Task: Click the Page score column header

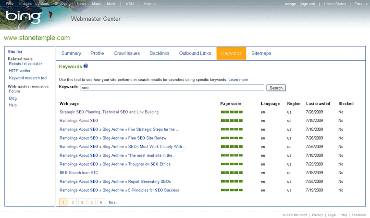Action: pos(231,103)
